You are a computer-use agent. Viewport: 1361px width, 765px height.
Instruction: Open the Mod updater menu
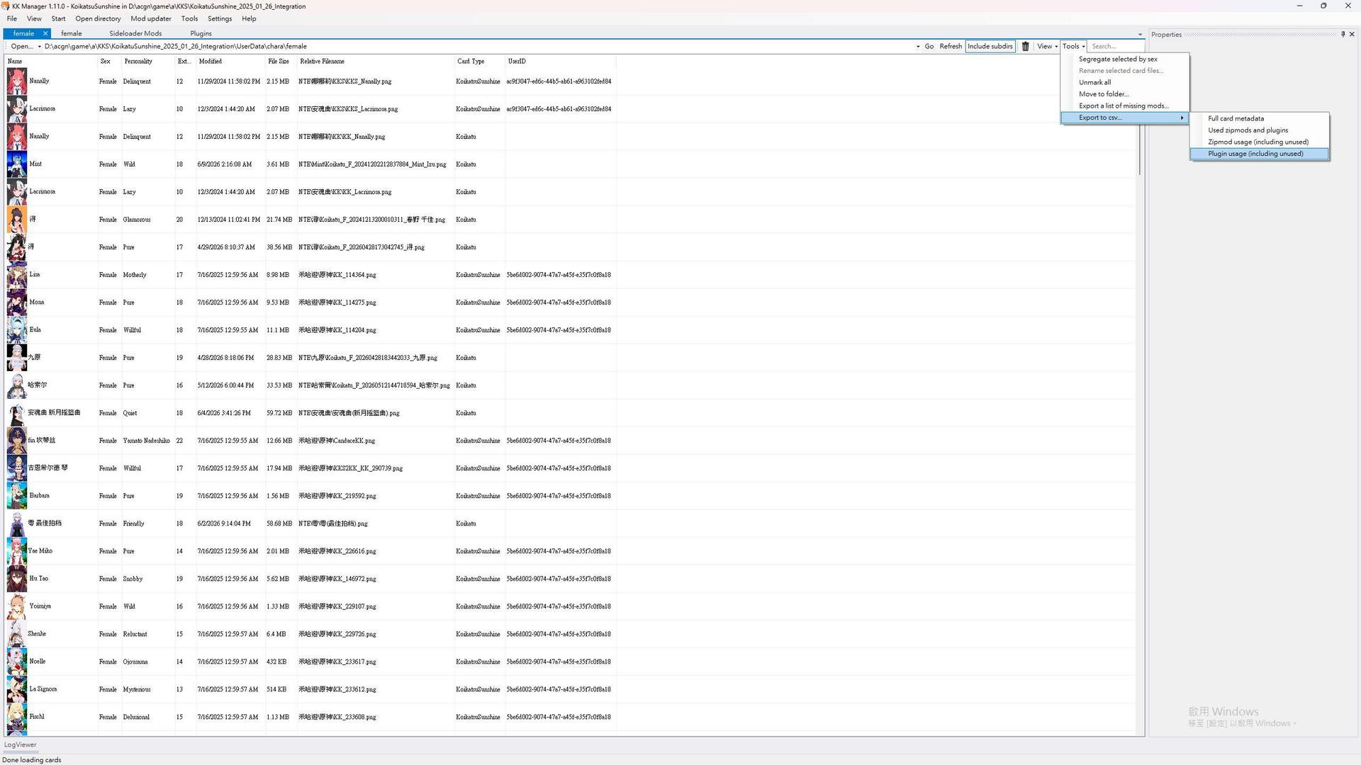tap(151, 18)
